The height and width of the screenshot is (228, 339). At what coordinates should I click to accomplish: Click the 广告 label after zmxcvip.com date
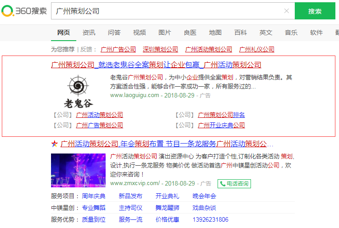click(x=206, y=183)
